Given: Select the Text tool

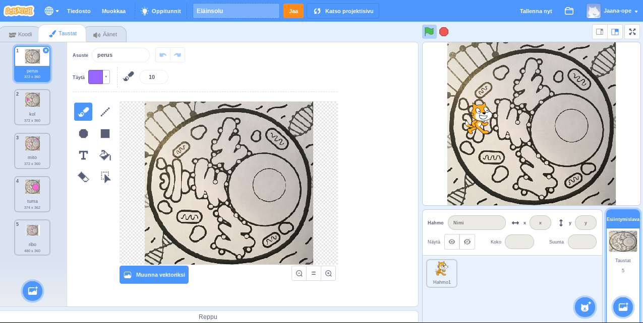Looking at the screenshot, I should 83,155.
